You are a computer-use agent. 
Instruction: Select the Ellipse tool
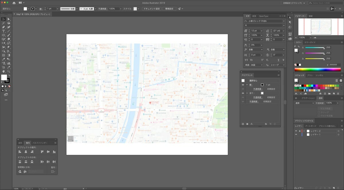tap(3, 35)
